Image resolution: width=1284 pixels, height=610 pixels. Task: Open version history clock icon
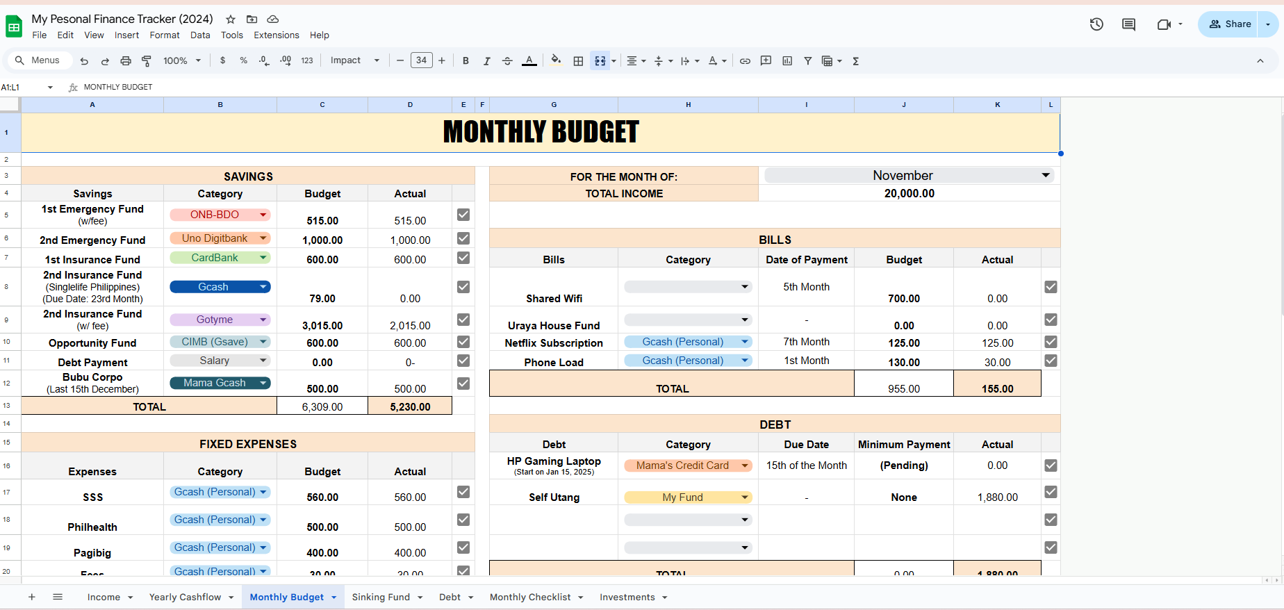[1096, 24]
